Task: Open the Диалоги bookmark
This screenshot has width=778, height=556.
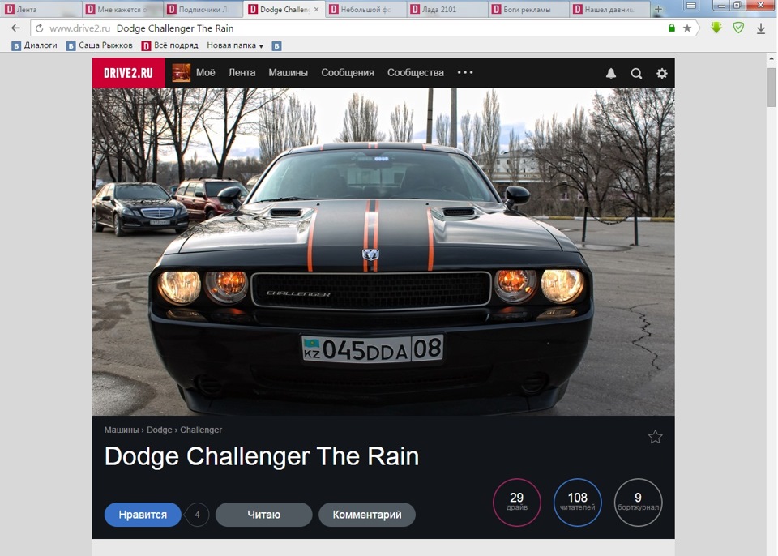Action: [x=34, y=45]
